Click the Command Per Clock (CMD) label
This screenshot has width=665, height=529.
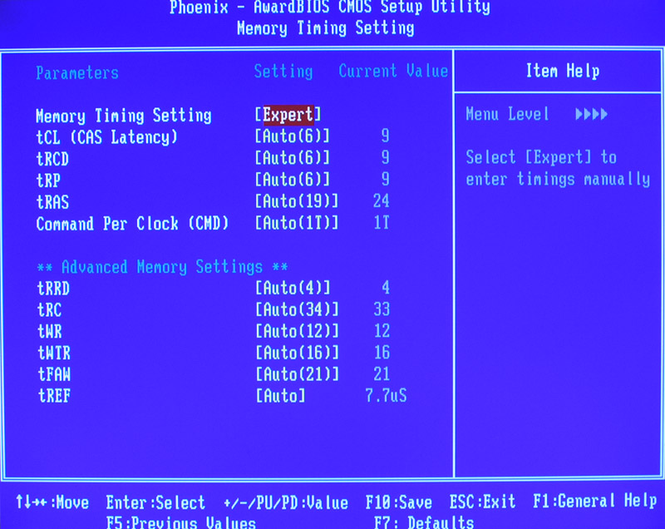[x=132, y=224]
